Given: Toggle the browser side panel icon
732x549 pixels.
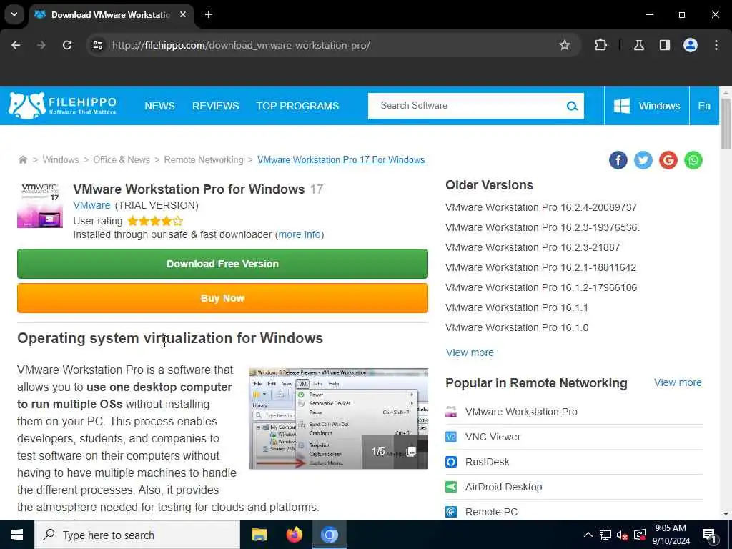Looking at the screenshot, I should click(664, 45).
